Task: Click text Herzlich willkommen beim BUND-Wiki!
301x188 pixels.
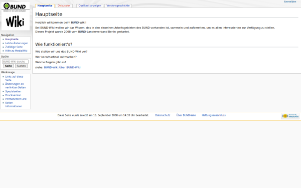Action: (61, 23)
